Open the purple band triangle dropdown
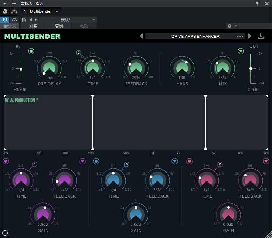 82,161
